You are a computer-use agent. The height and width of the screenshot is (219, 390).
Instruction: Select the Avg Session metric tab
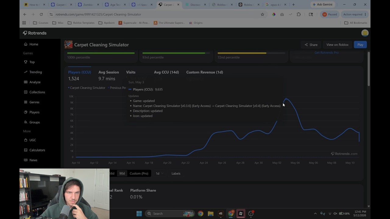click(x=108, y=75)
